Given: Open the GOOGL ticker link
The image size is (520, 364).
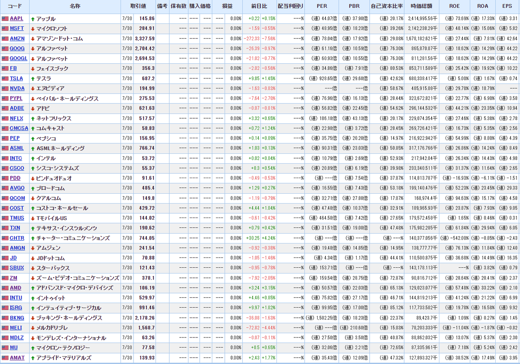Looking at the screenshot, I should [19, 58].
